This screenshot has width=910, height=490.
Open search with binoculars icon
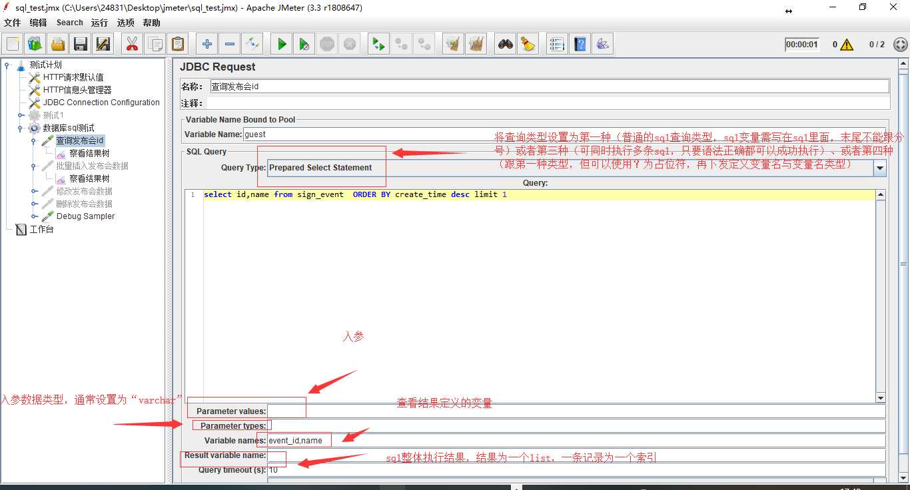pyautogui.click(x=506, y=45)
